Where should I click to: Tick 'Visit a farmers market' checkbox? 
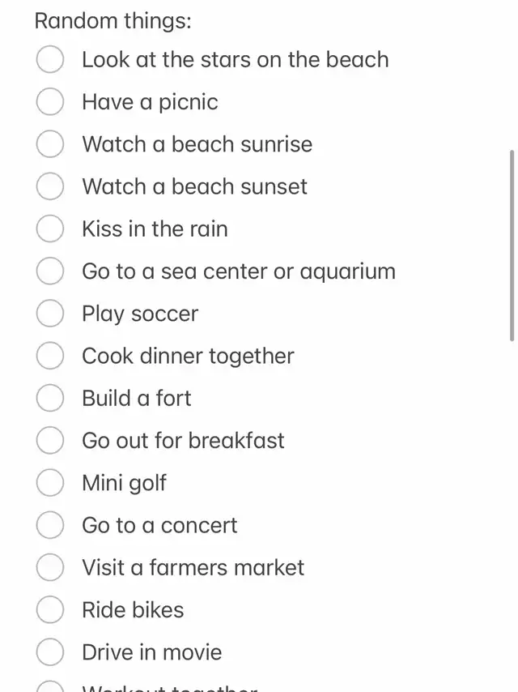pyautogui.click(x=50, y=567)
